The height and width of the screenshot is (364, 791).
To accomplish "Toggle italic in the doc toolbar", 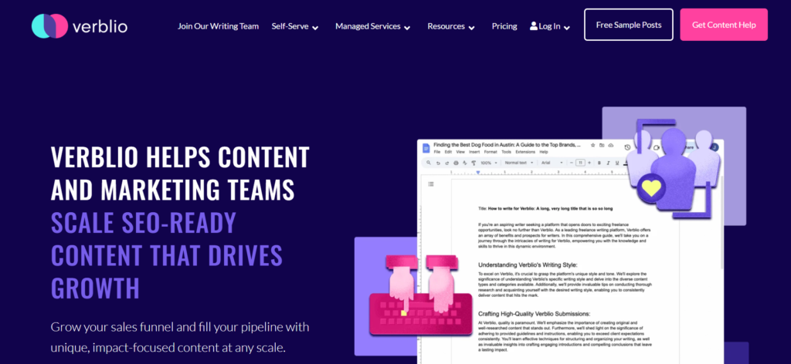I will click(x=609, y=163).
